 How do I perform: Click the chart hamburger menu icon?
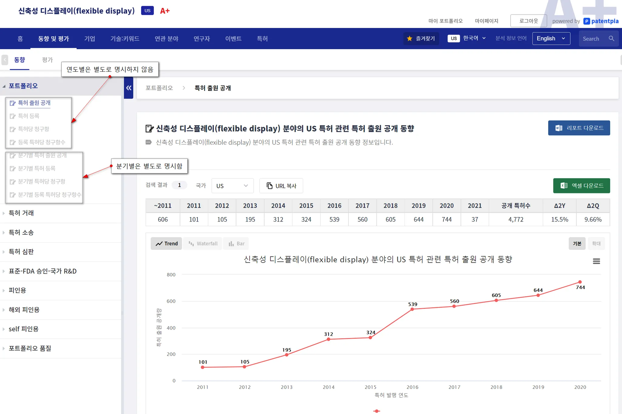pos(596,261)
